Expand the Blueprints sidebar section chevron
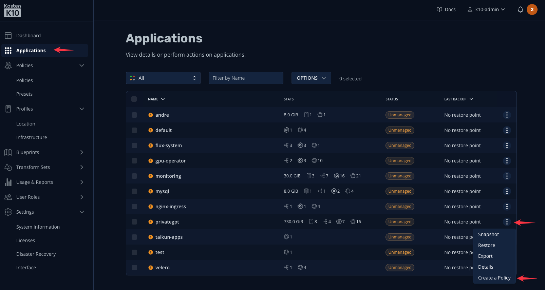Screen dimensions: 545x290 82,152
